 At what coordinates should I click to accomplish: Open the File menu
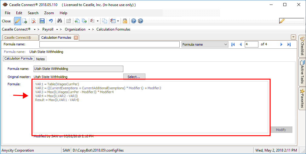[x=8, y=13]
